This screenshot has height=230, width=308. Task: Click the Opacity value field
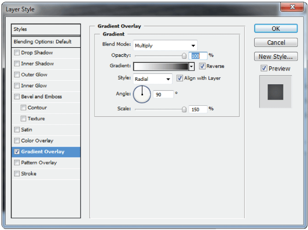[x=198, y=56]
